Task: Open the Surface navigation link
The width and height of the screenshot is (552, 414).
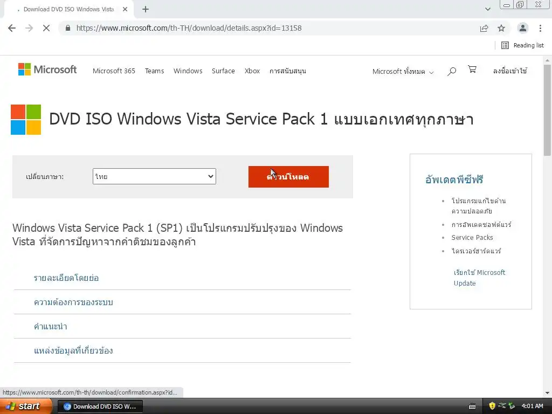Action: pos(223,71)
